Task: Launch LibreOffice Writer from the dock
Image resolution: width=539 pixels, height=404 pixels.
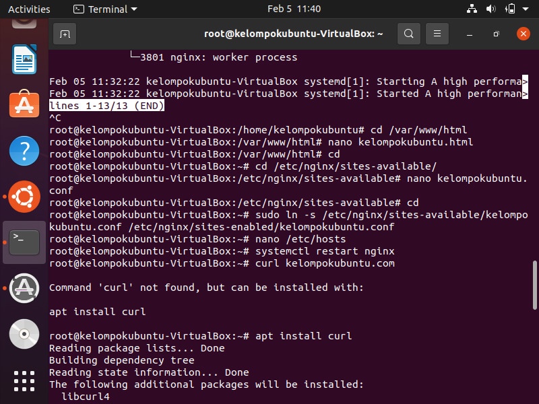Action: pos(24,61)
